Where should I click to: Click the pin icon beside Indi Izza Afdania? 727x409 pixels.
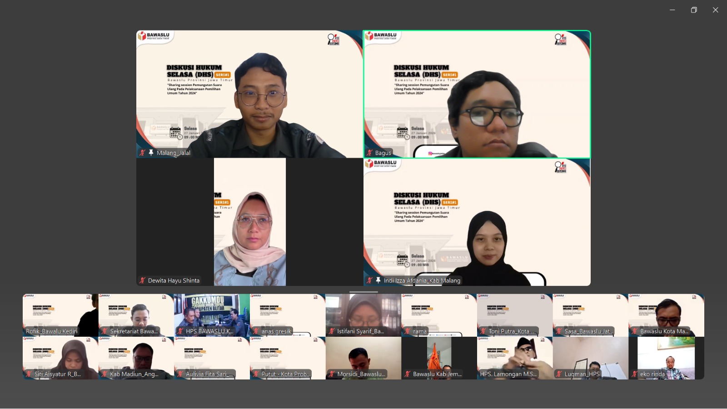point(378,280)
